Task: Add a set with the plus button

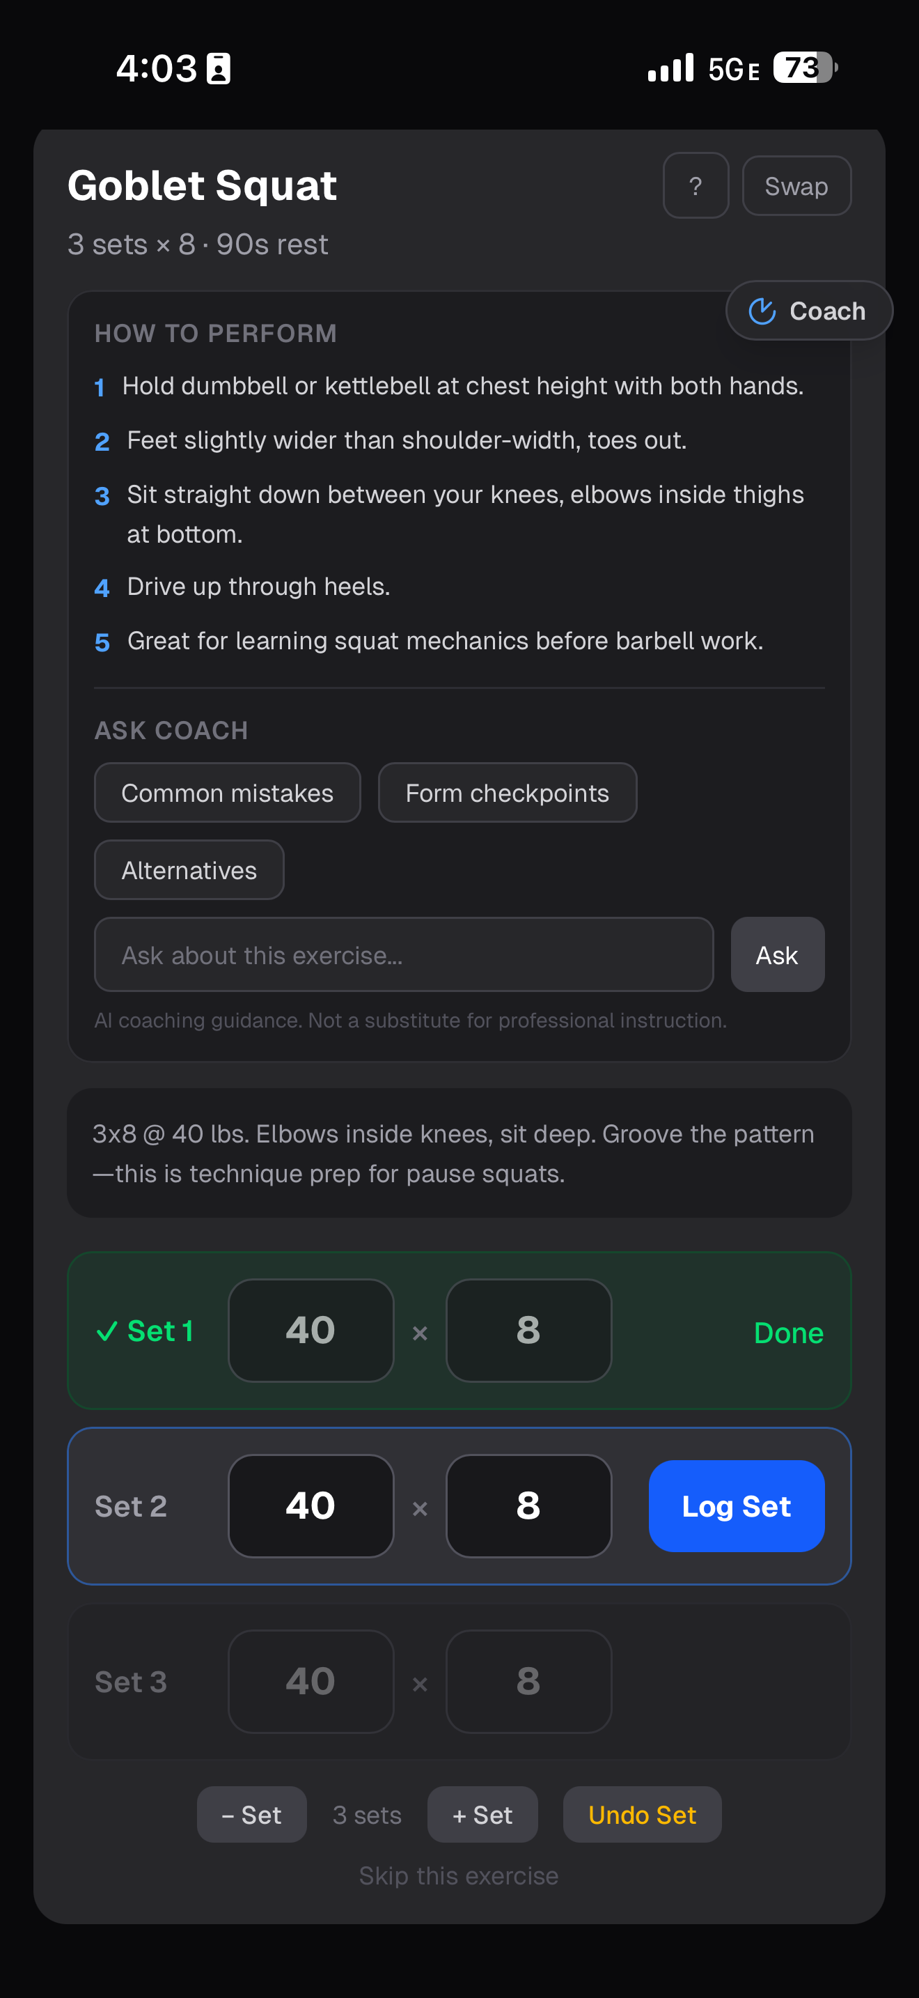Action: [482, 1814]
